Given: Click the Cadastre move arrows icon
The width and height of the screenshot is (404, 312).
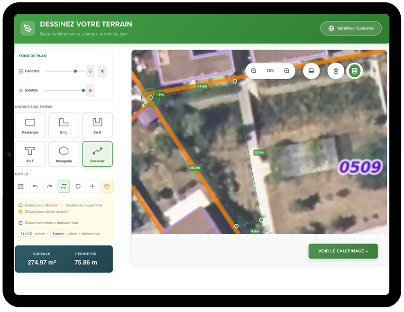Looking at the screenshot, I should (x=90, y=71).
